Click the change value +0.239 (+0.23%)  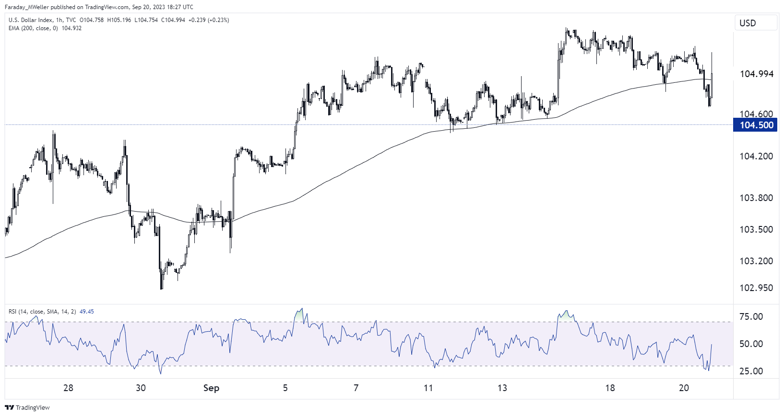tap(209, 20)
